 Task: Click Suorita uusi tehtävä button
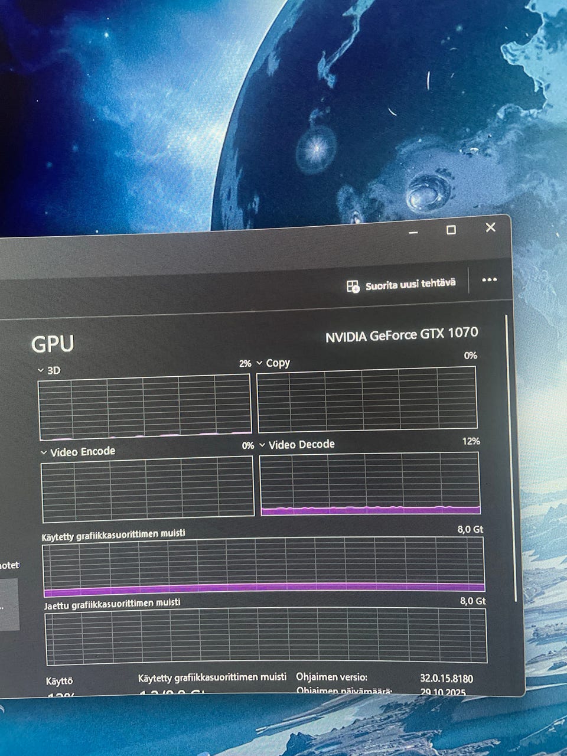coord(402,285)
